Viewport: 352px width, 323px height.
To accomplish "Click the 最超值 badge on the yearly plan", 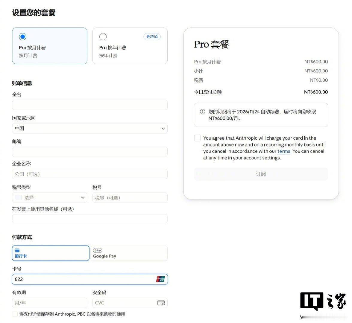I will 152,36.
